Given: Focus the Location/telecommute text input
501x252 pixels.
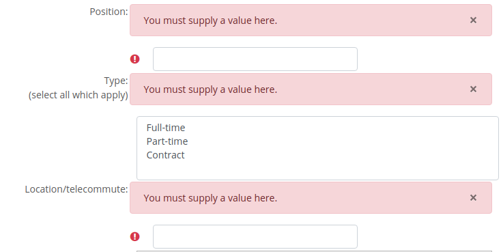Looking at the screenshot, I should pyautogui.click(x=255, y=237).
